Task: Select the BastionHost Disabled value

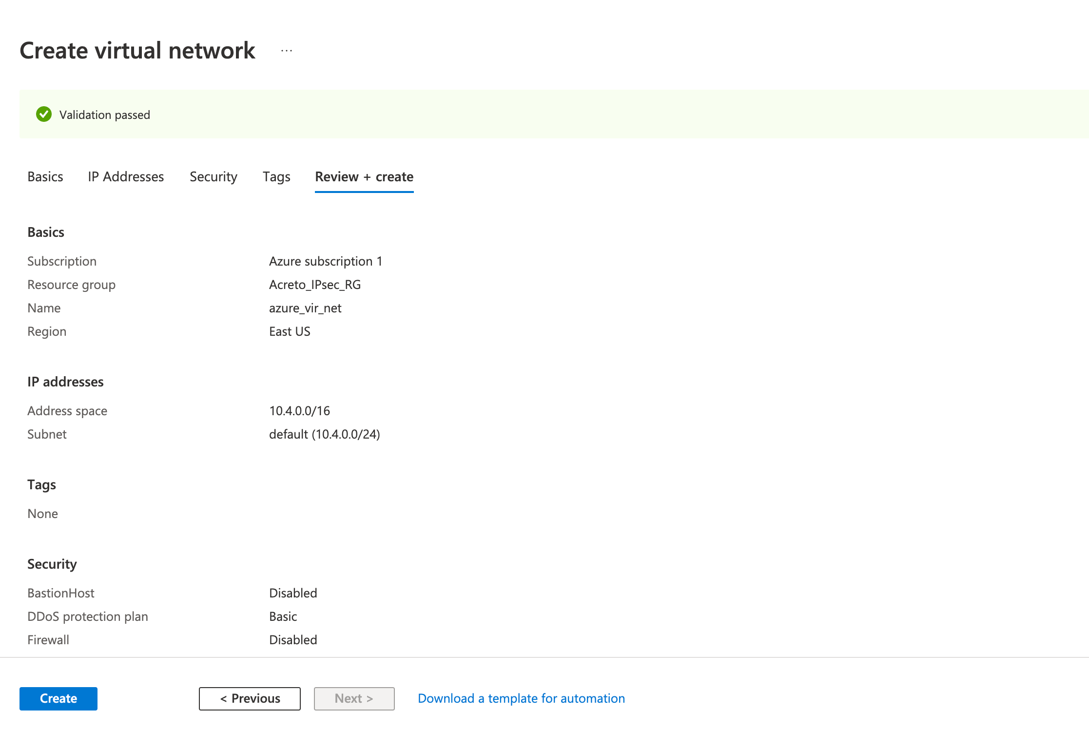Action: point(293,593)
